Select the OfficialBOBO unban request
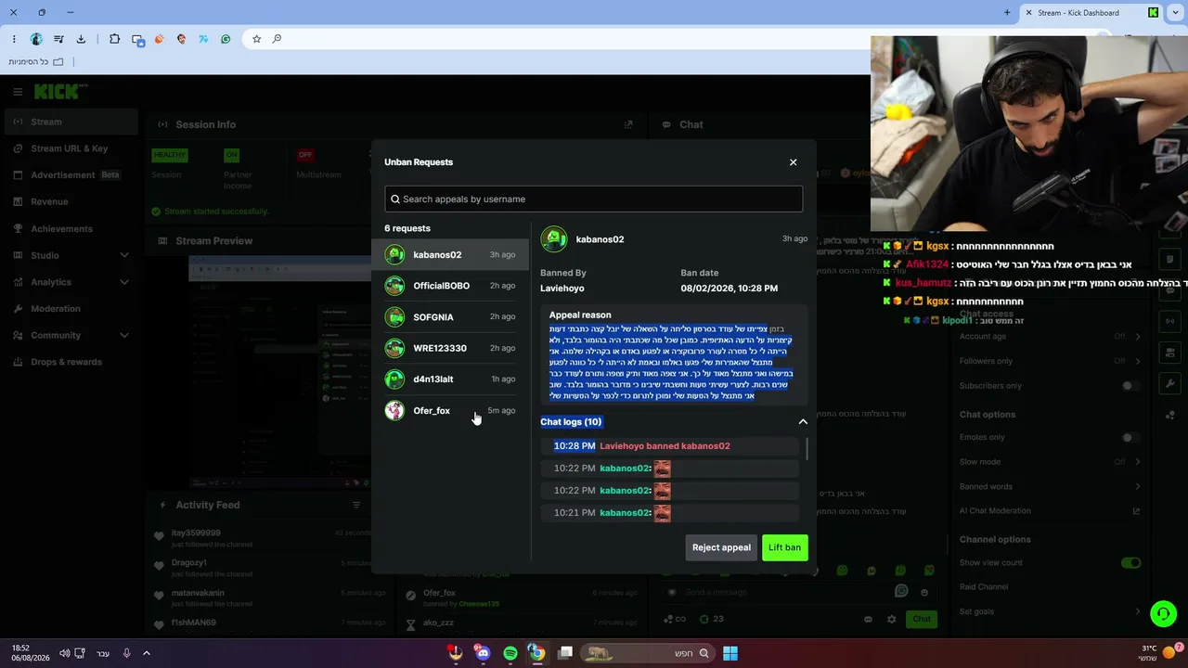1188x668 pixels. click(450, 286)
